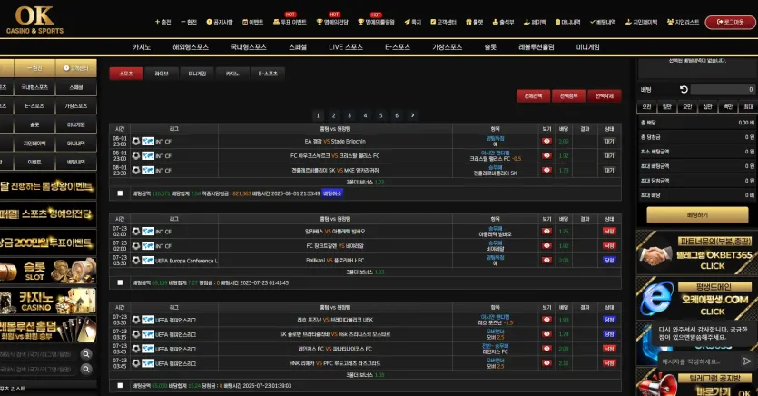Open 레볼루션홀덤 in main menu

pos(537,47)
